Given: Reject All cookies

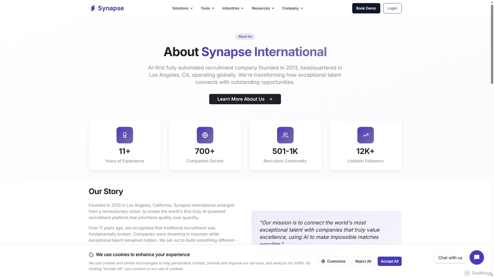Looking at the screenshot, I should point(363,261).
